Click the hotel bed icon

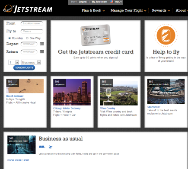41,147
